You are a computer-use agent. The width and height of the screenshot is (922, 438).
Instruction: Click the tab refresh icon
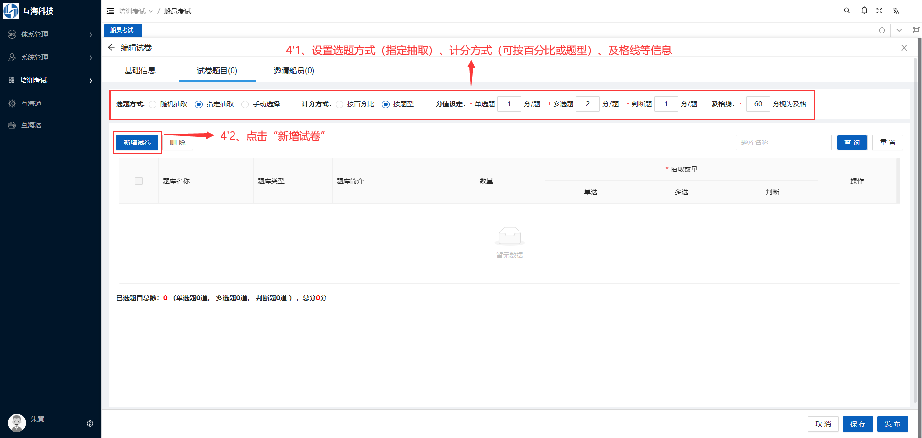pyautogui.click(x=882, y=30)
